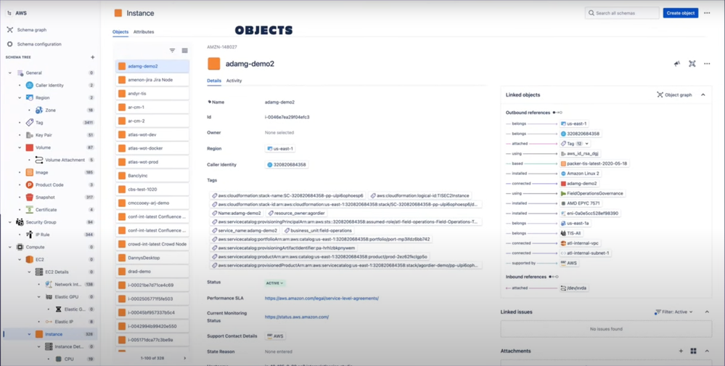Open the Details tab
The height and width of the screenshot is (366, 725).
click(x=214, y=81)
